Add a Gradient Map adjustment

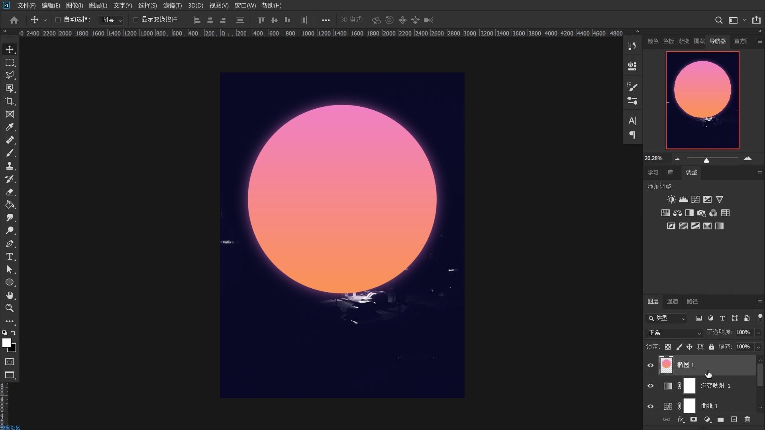coord(719,226)
